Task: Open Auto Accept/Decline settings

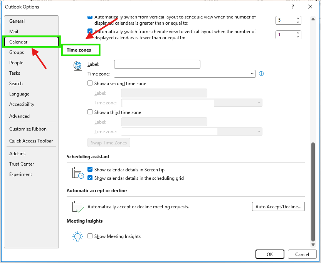Action: [278, 206]
